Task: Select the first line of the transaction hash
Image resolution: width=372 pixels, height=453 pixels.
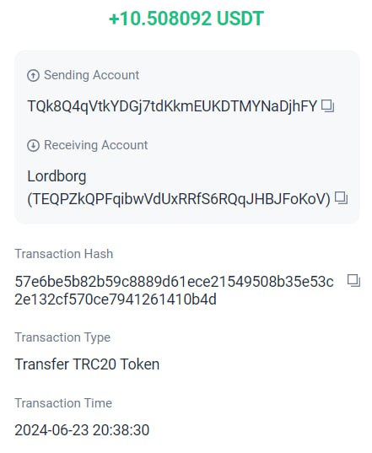Action: point(174,282)
